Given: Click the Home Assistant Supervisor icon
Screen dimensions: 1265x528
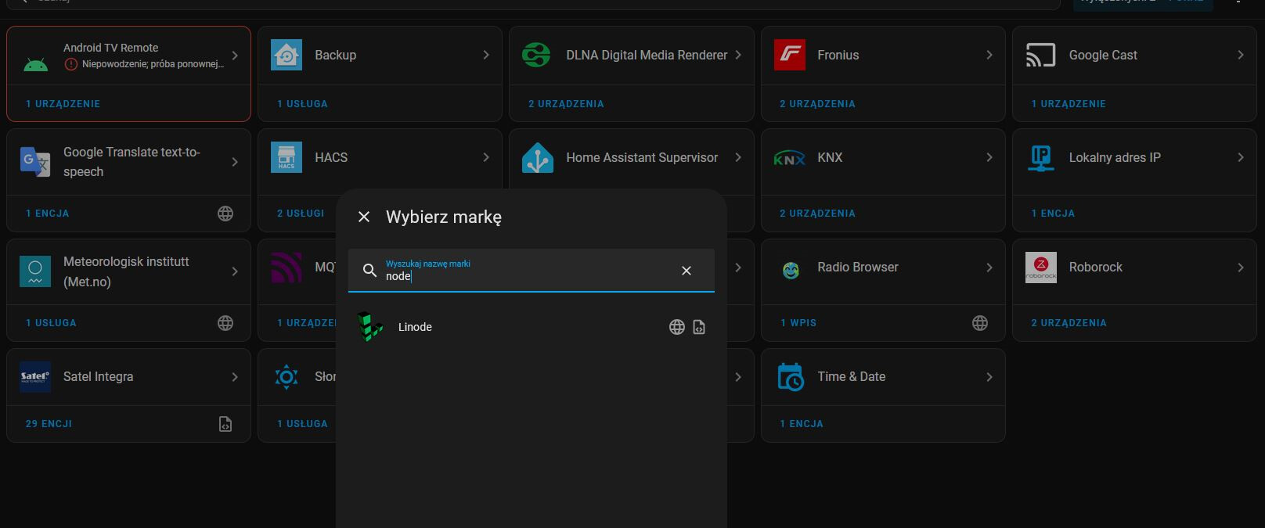Looking at the screenshot, I should (538, 158).
